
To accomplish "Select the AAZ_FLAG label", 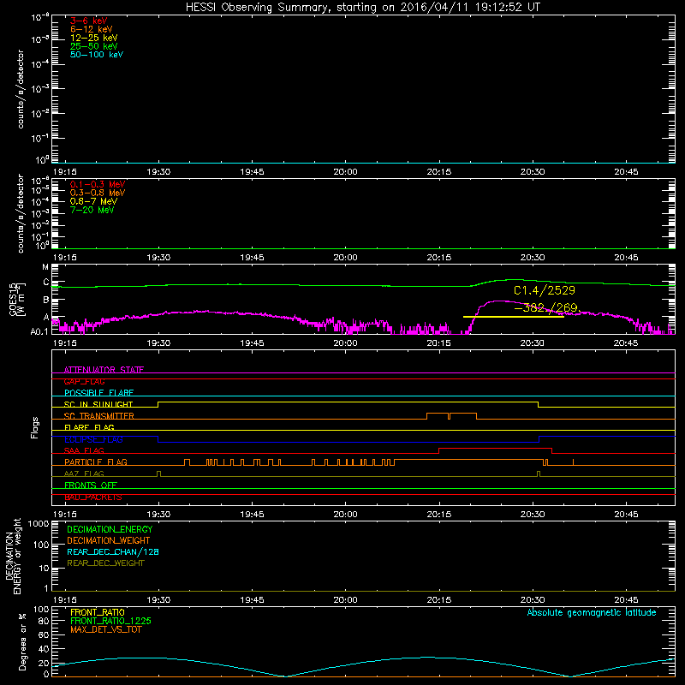I will pyautogui.click(x=84, y=474).
